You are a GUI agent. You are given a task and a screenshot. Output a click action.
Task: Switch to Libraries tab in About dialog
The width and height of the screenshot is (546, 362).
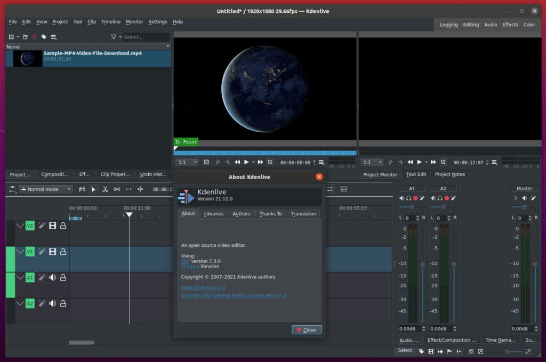(214, 214)
